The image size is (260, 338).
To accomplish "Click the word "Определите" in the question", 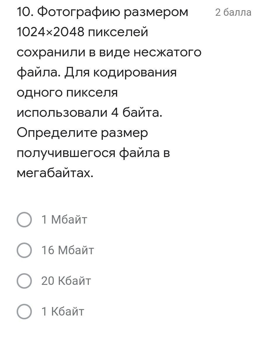I will (x=57, y=133).
